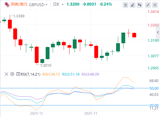Expand the GBPUSD symbol dropdown

tap(47, 5)
